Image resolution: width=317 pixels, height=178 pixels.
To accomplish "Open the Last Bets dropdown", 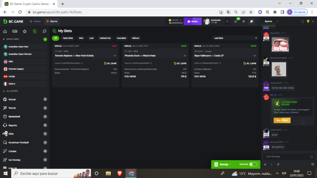I will pyautogui.click(x=235, y=38).
